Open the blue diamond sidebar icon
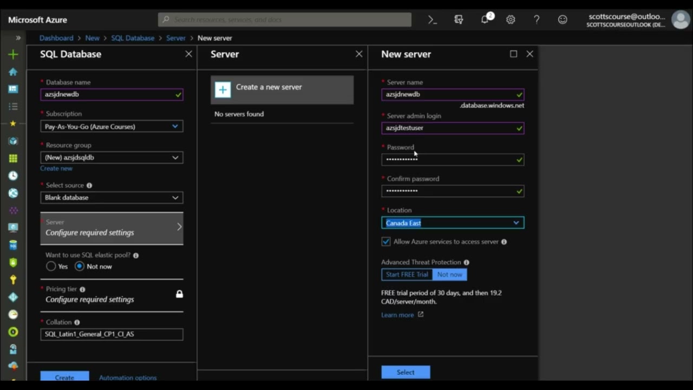 [x=13, y=297]
